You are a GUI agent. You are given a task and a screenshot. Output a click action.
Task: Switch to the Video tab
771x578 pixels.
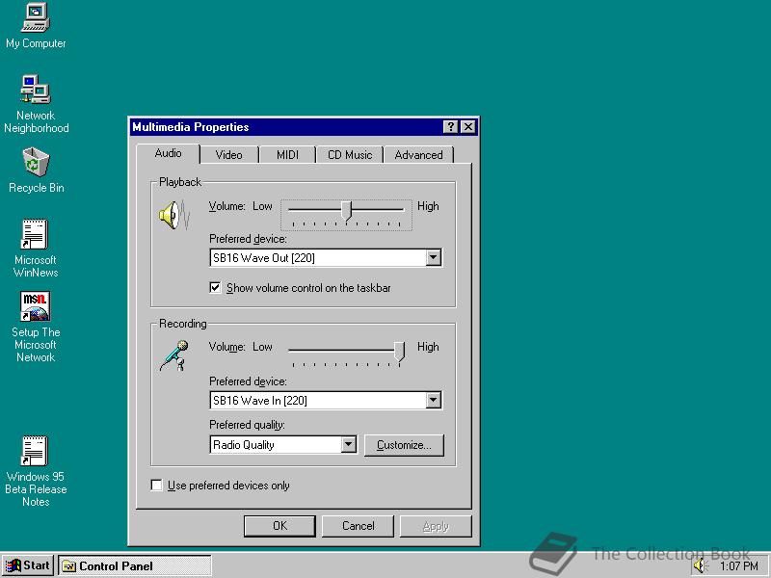click(x=228, y=155)
